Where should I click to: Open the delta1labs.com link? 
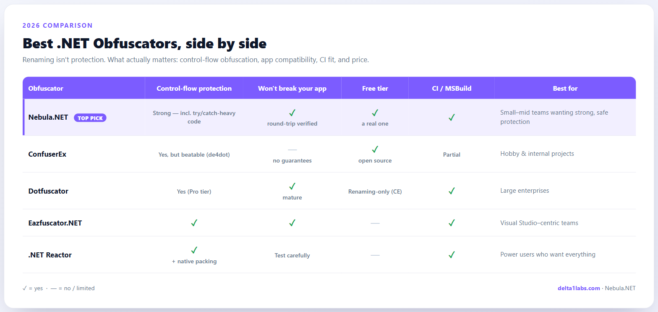point(579,288)
